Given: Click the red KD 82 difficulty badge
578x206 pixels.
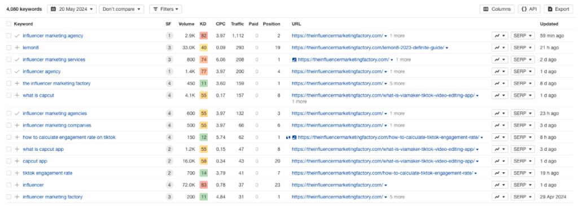Looking at the screenshot, I should (x=203, y=35).
